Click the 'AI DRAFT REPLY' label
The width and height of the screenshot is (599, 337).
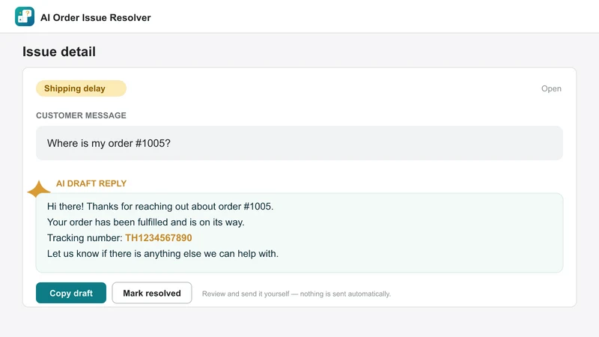pyautogui.click(x=91, y=183)
